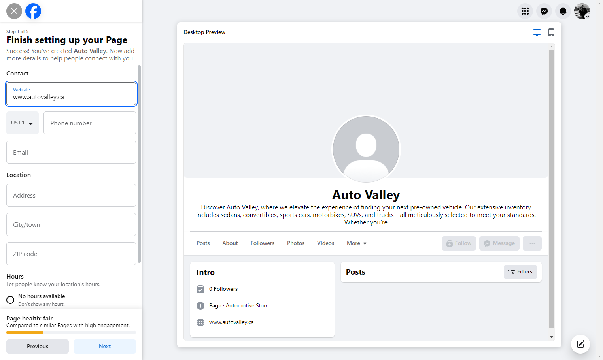The width and height of the screenshot is (603, 360).
Task: Click the left setup panel scrollbar
Action: tap(139, 164)
